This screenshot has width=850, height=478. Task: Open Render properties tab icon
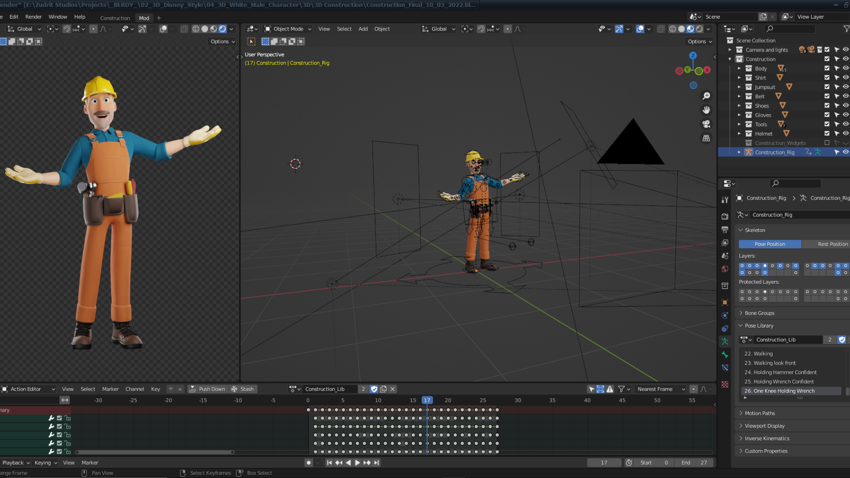click(725, 216)
